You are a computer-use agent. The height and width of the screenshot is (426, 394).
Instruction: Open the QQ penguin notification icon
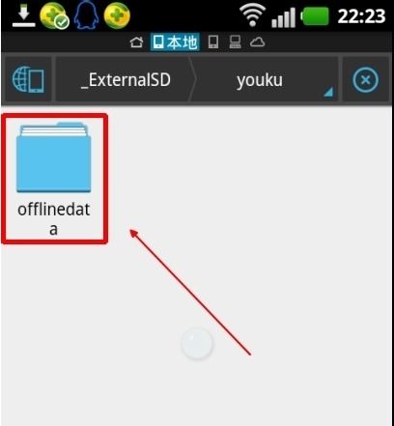click(86, 15)
